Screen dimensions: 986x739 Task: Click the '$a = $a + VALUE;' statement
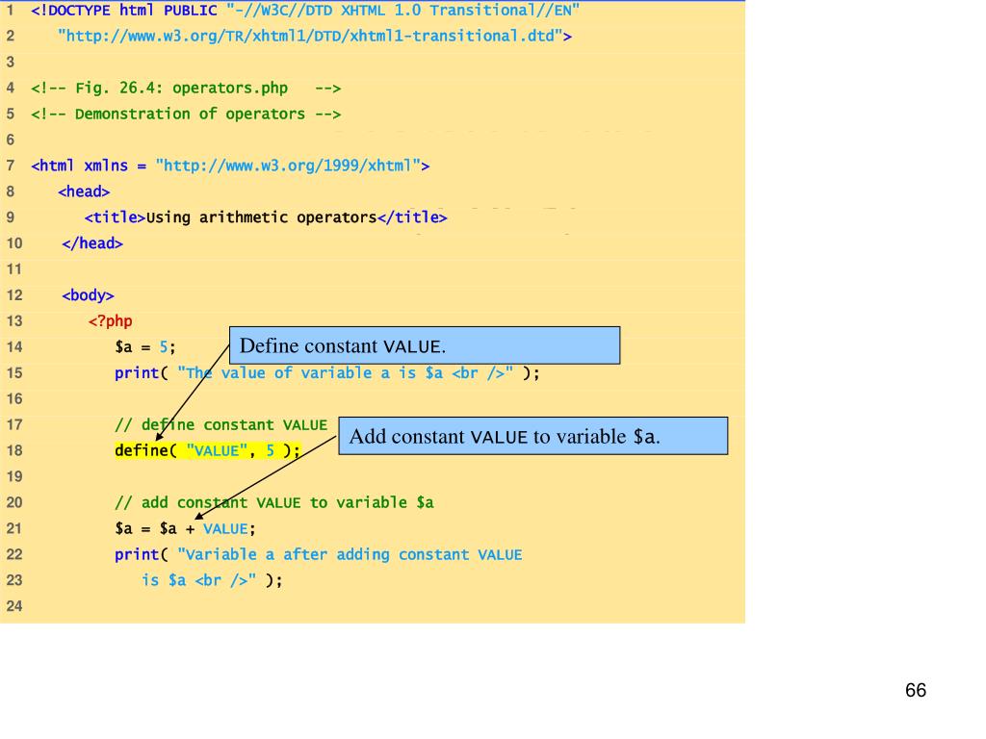tap(185, 528)
